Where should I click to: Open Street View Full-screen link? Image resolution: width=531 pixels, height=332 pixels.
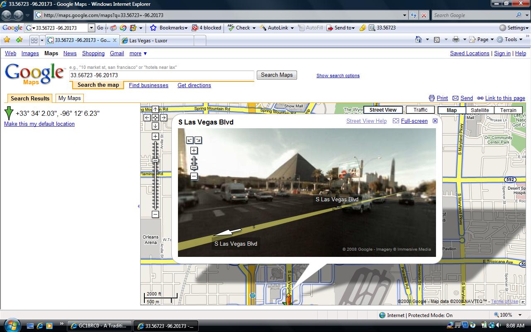pos(414,121)
